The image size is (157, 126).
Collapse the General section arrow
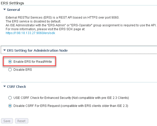[x=4, y=10]
